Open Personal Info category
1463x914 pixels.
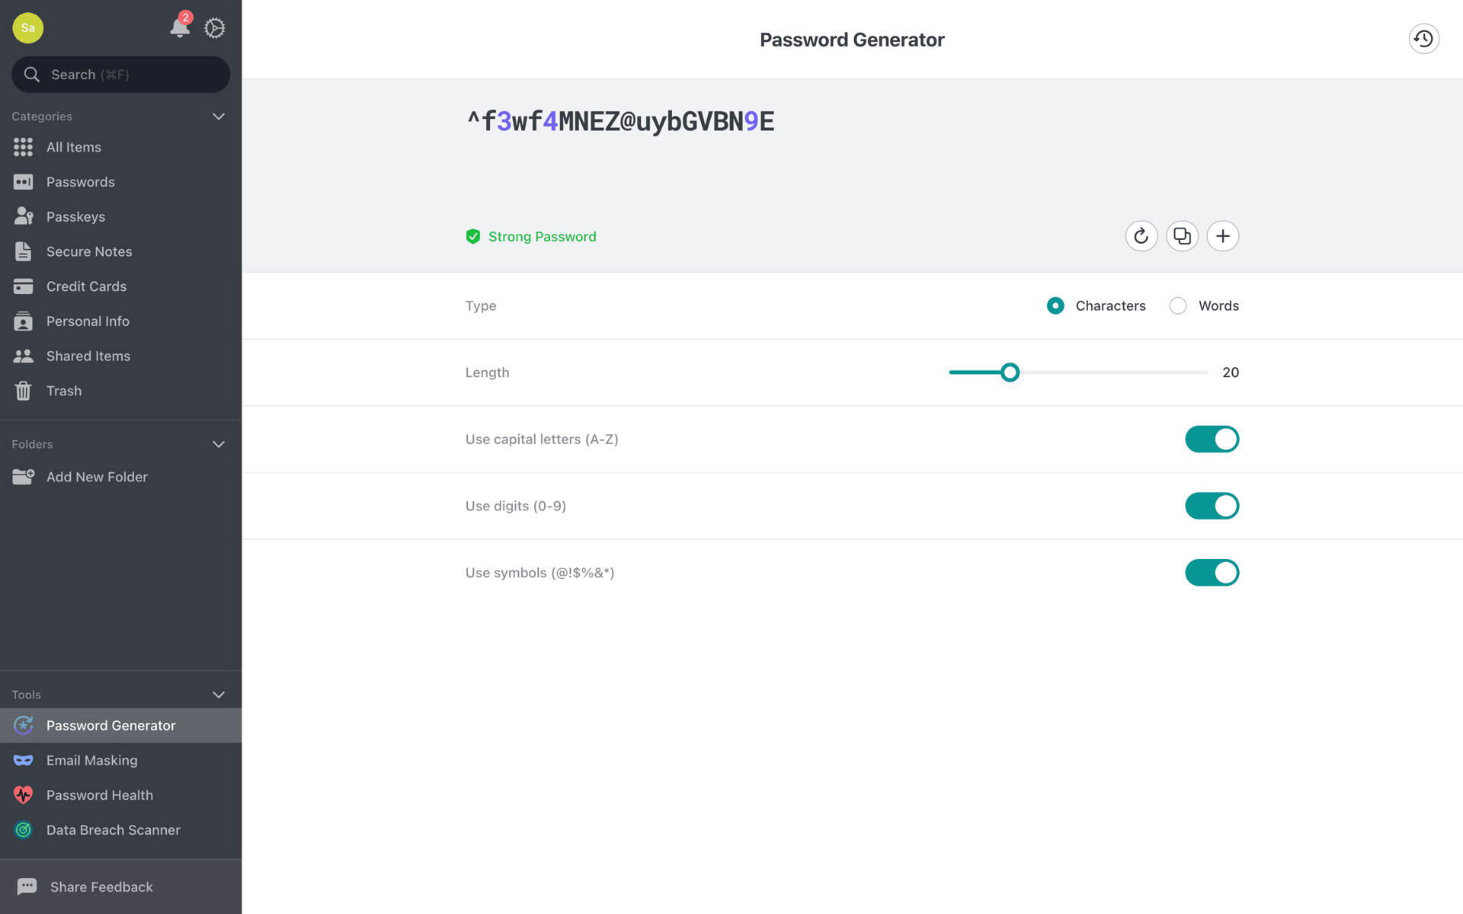[88, 321]
